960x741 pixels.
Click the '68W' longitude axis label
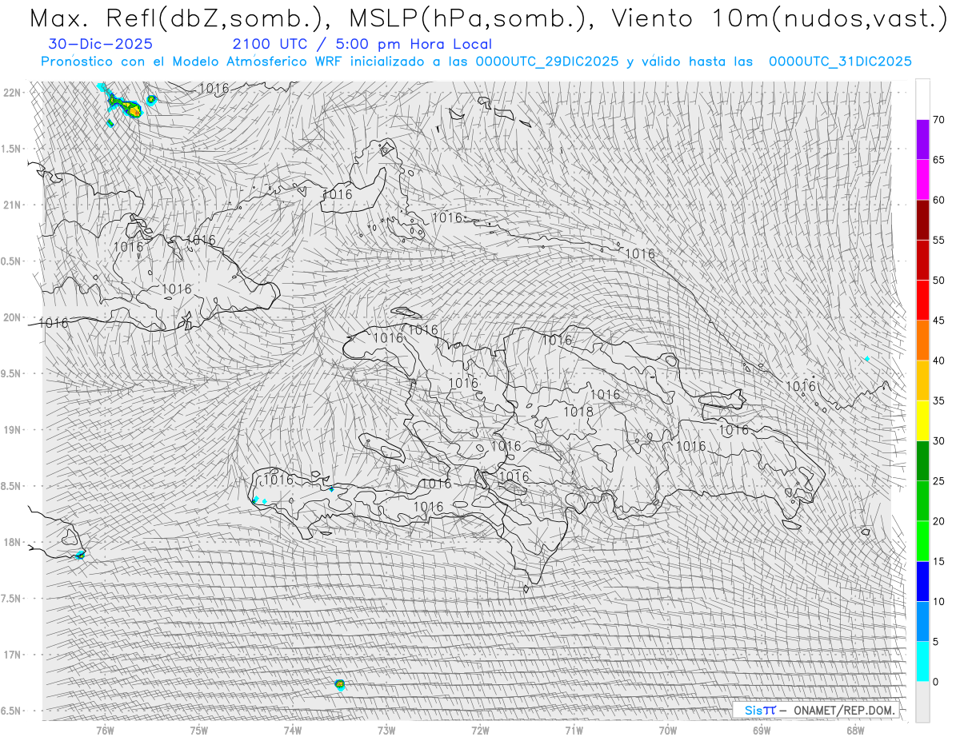pyautogui.click(x=854, y=730)
